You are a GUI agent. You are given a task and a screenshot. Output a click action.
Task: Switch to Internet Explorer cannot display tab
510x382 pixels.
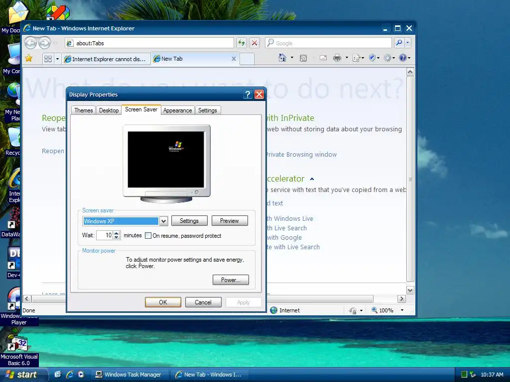[x=106, y=59]
